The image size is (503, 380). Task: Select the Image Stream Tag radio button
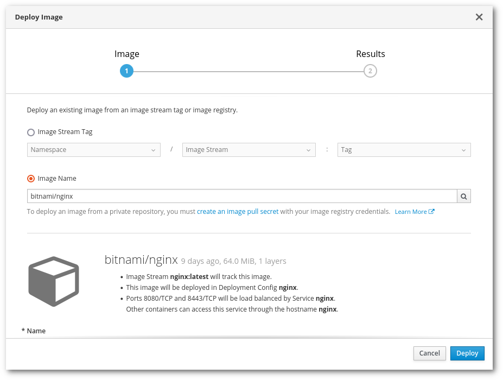(x=31, y=132)
